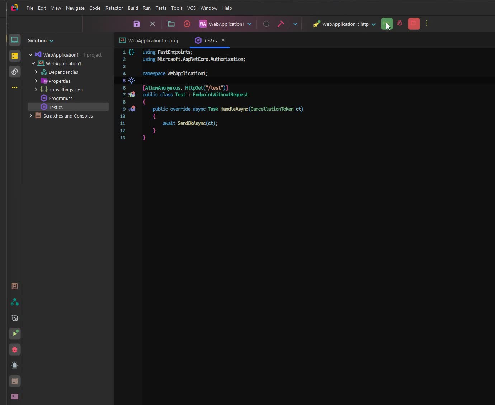495x405 pixels.
Task: Open the Solution Explorer tool window icon
Action: [x=15, y=40]
